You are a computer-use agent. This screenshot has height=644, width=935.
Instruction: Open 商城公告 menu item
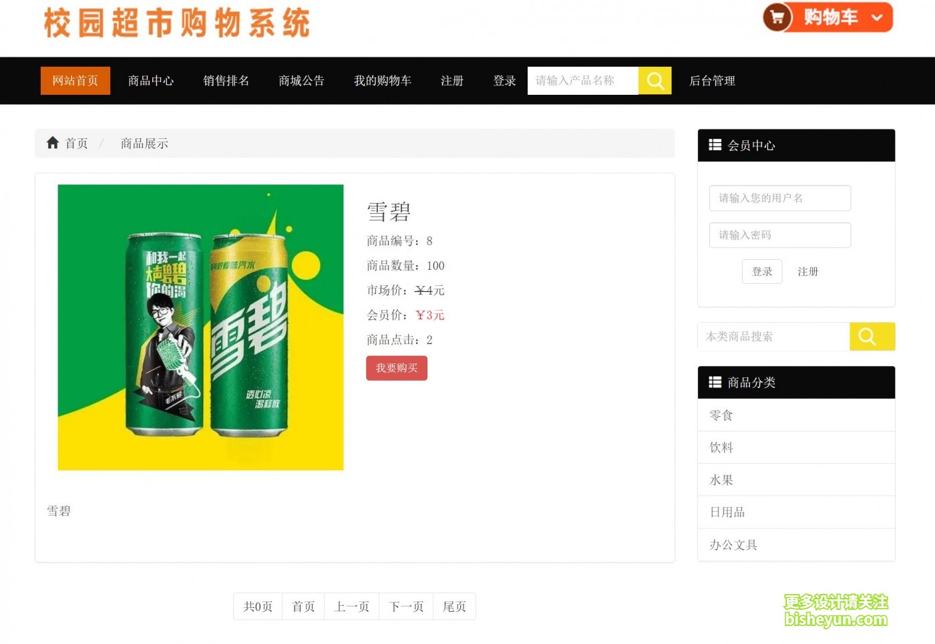(x=301, y=81)
